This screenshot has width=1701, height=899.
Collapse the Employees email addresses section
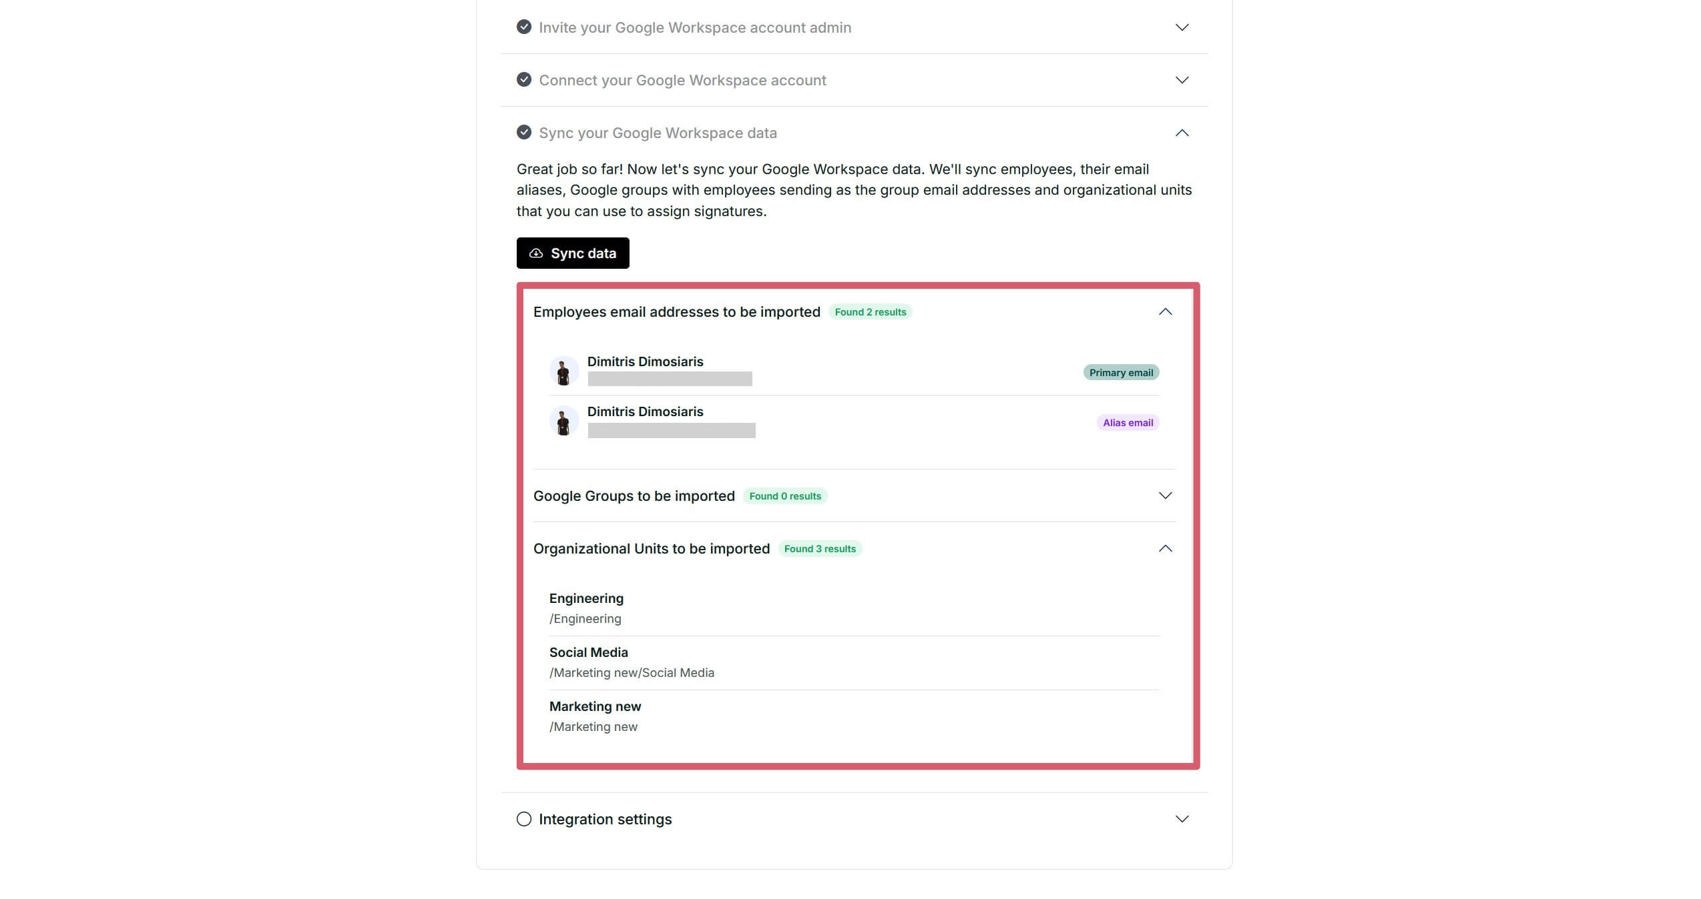(x=1166, y=311)
